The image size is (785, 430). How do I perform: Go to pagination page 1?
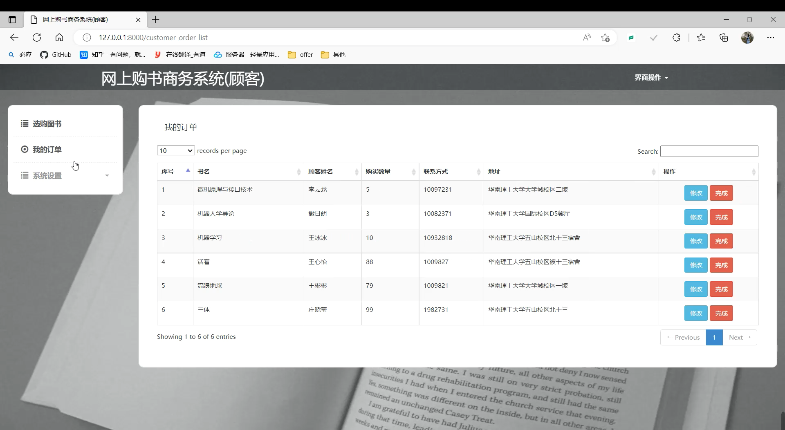tap(714, 338)
